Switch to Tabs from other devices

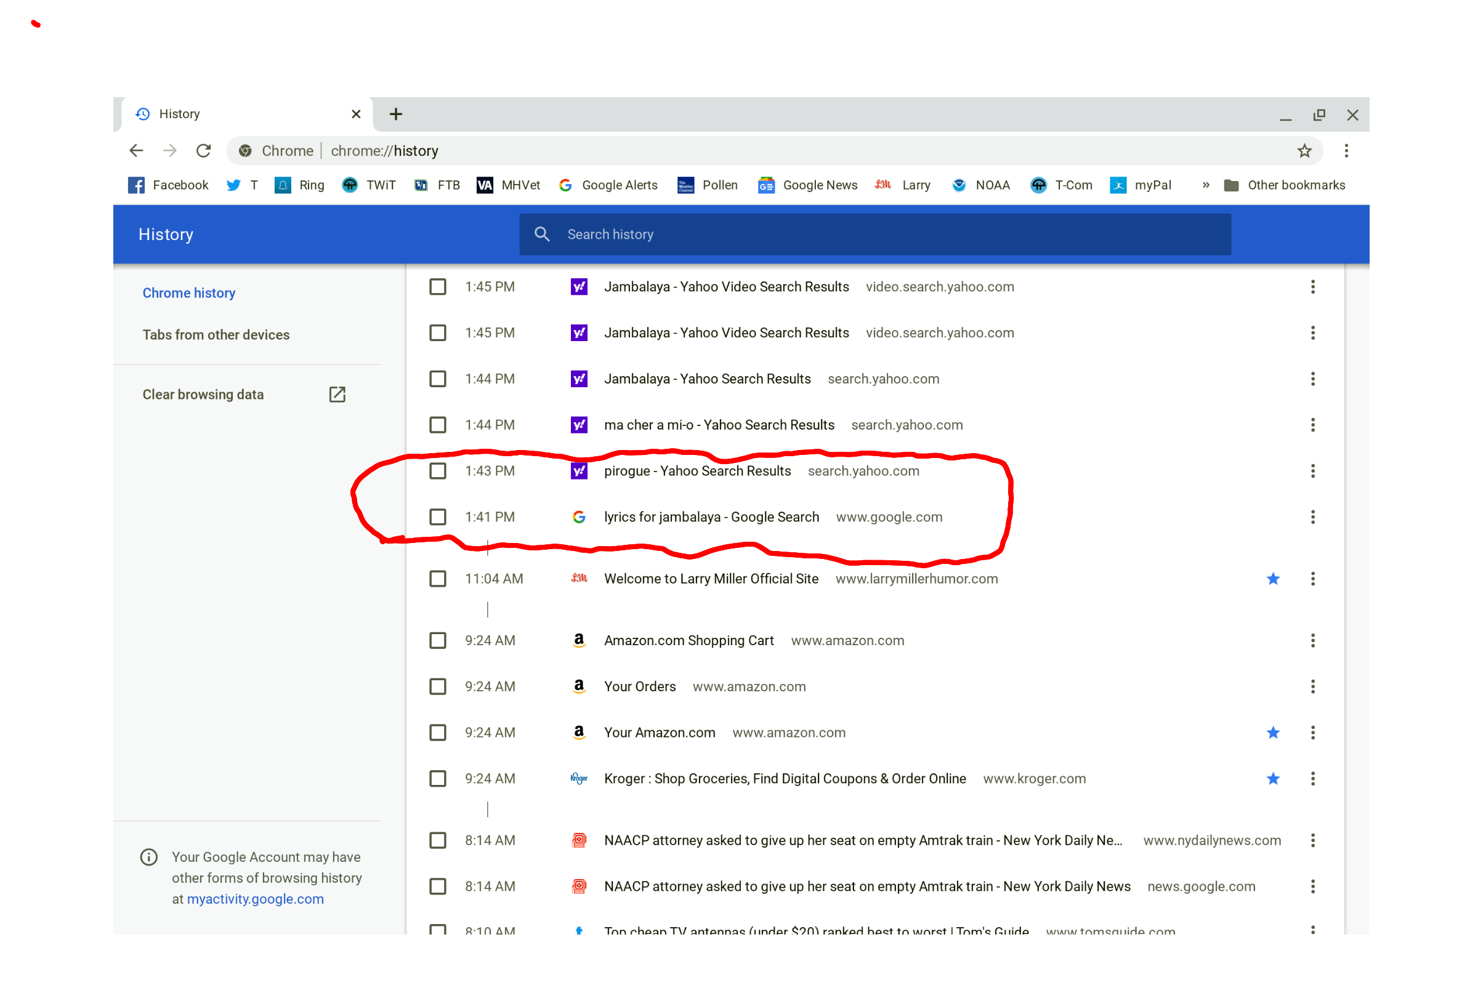point(216,335)
